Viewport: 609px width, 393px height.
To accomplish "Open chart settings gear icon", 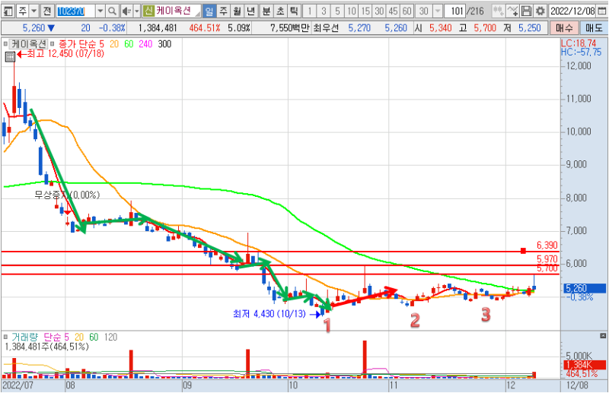I will [540, 11].
